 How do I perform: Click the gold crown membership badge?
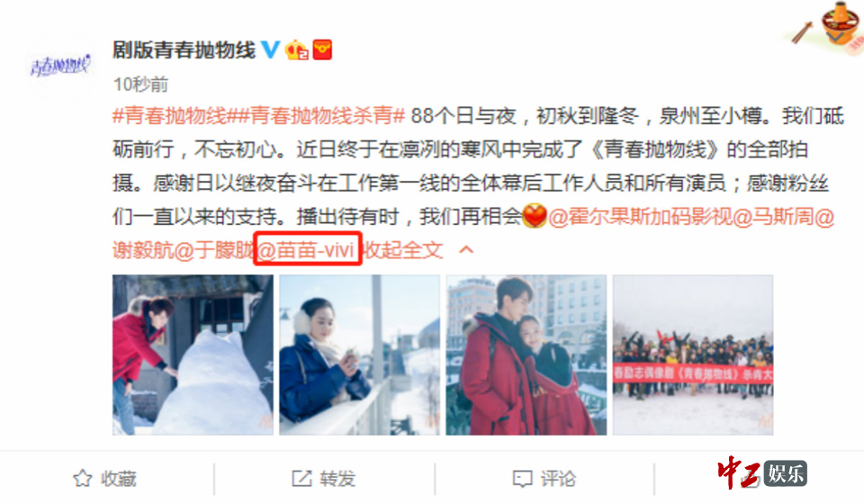click(x=296, y=50)
